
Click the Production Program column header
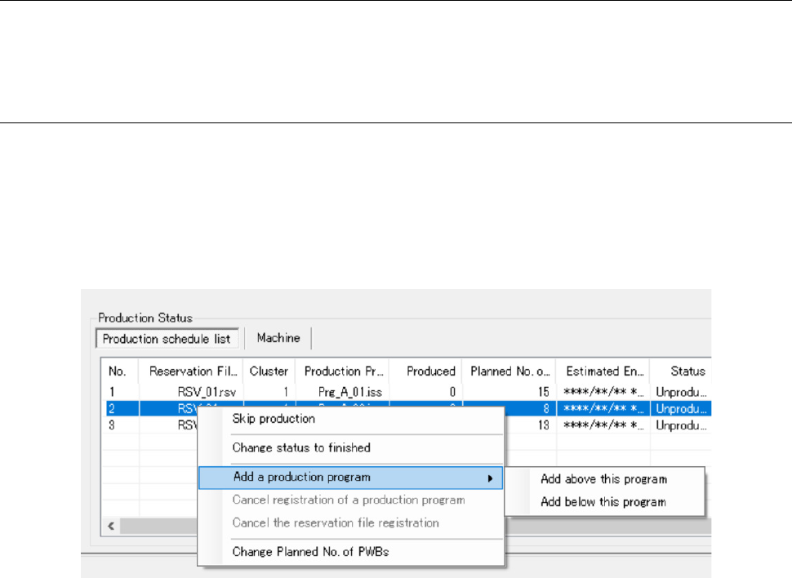coord(341,371)
